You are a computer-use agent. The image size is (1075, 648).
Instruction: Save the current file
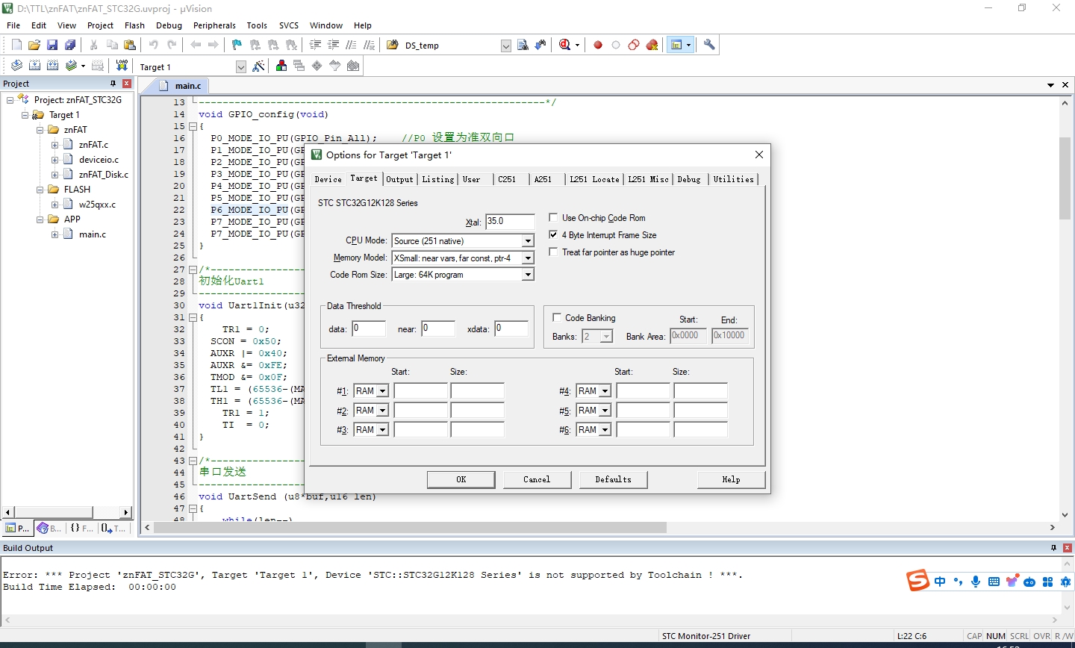pos(52,45)
